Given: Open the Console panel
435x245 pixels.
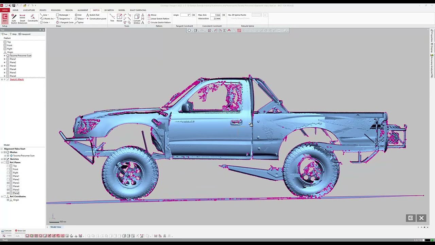Looking at the screenshot, I should pyautogui.click(x=6, y=231).
